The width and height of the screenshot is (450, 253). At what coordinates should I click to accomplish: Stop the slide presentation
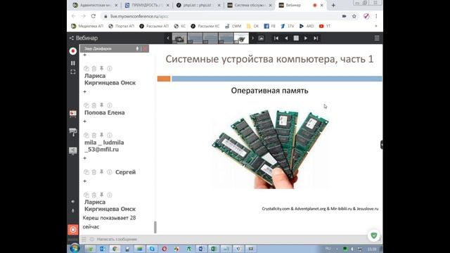click(296, 38)
